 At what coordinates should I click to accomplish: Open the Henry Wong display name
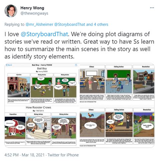(x=32, y=8)
